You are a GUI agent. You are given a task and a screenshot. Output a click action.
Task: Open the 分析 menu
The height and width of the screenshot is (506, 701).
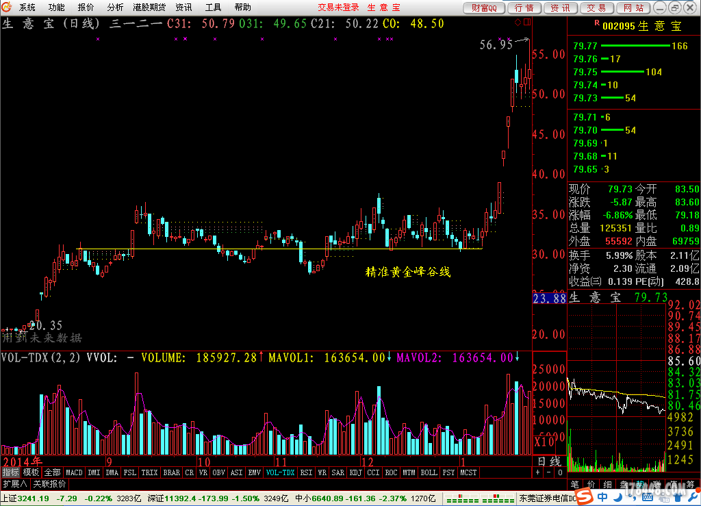pyautogui.click(x=115, y=7)
